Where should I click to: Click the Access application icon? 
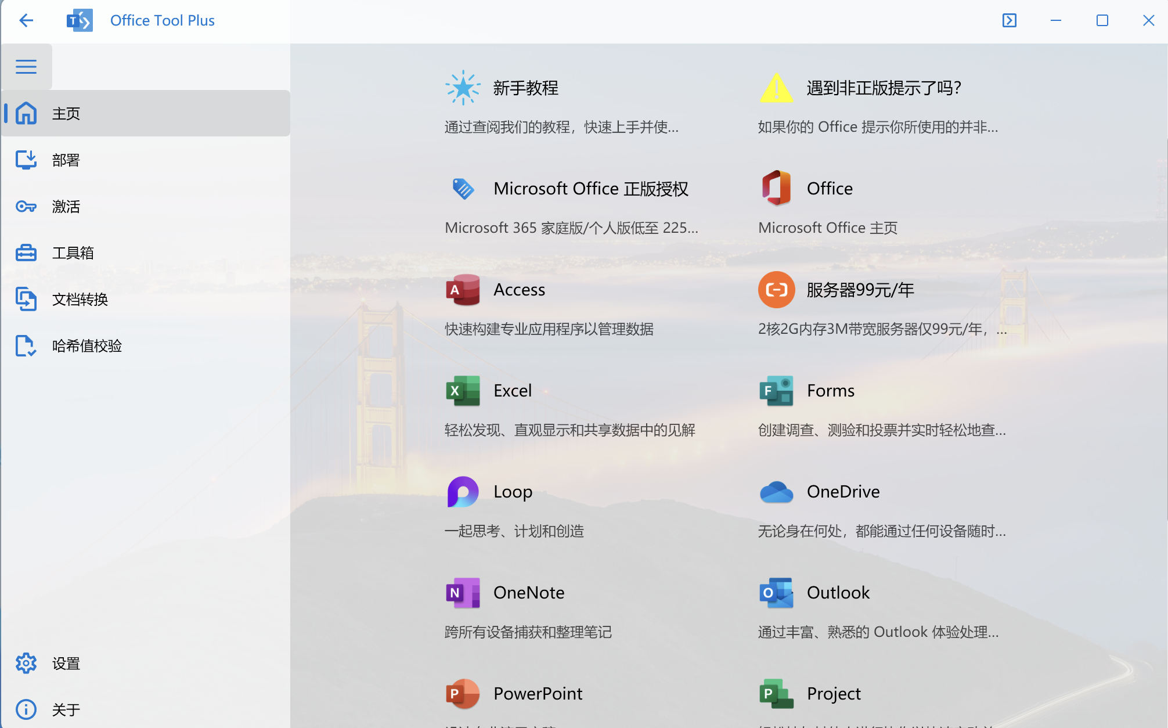[463, 289]
